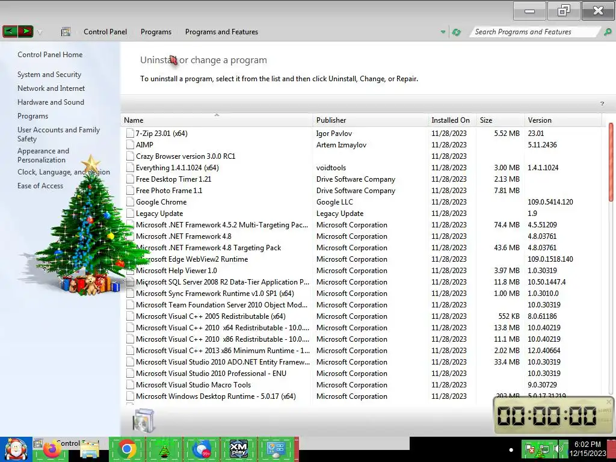Focus the Search Programs and Features field
This screenshot has height=462, width=616.
point(535,32)
